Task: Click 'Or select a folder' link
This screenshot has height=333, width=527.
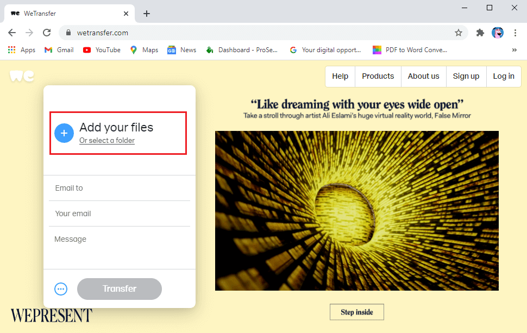Action: pos(107,141)
